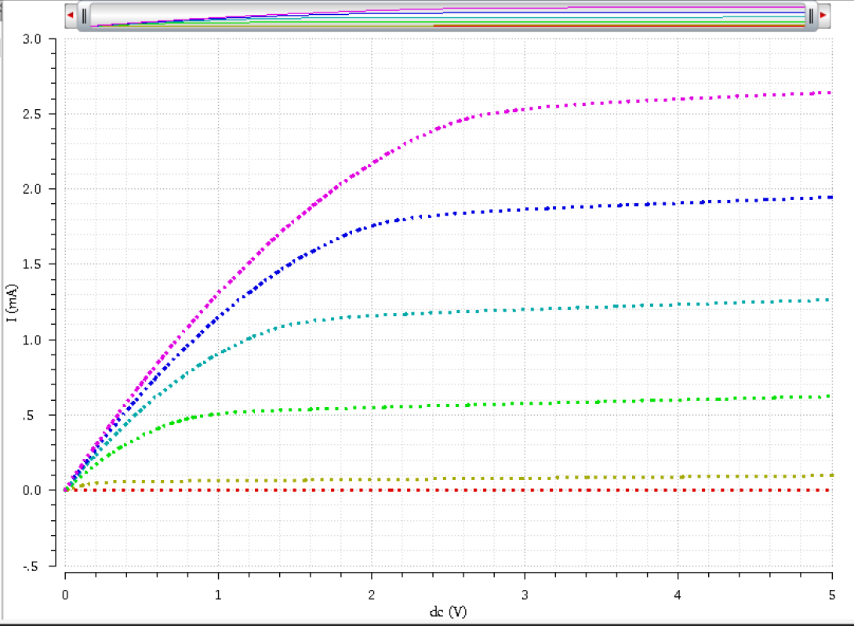Click the left red scroll arrow
854x626 pixels.
click(x=71, y=16)
